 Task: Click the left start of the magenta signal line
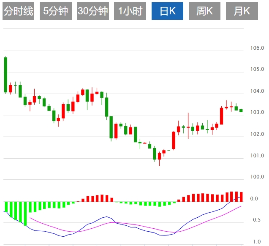point(30,218)
